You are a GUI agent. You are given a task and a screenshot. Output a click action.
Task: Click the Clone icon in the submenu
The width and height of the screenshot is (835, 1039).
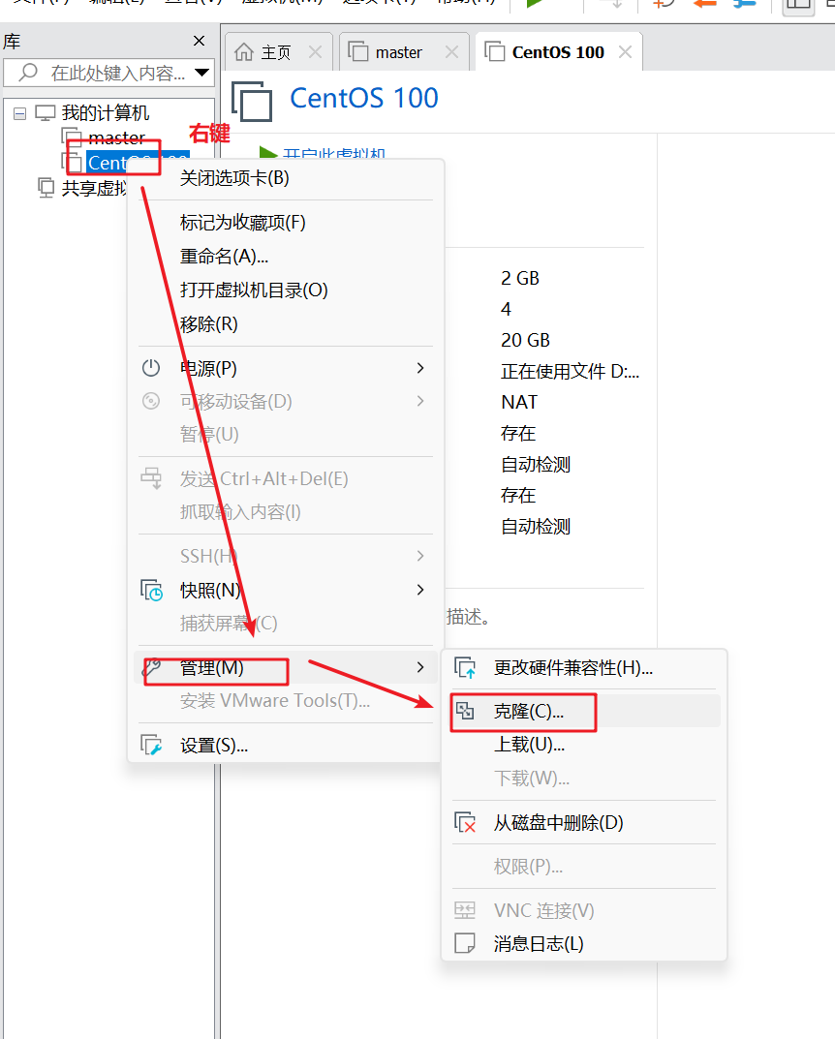click(x=465, y=711)
